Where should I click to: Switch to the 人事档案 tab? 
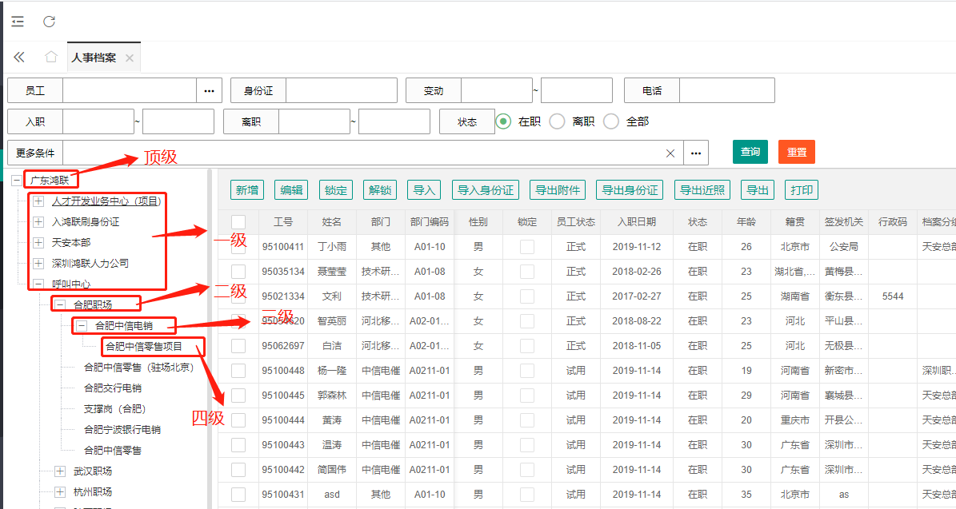coord(94,58)
